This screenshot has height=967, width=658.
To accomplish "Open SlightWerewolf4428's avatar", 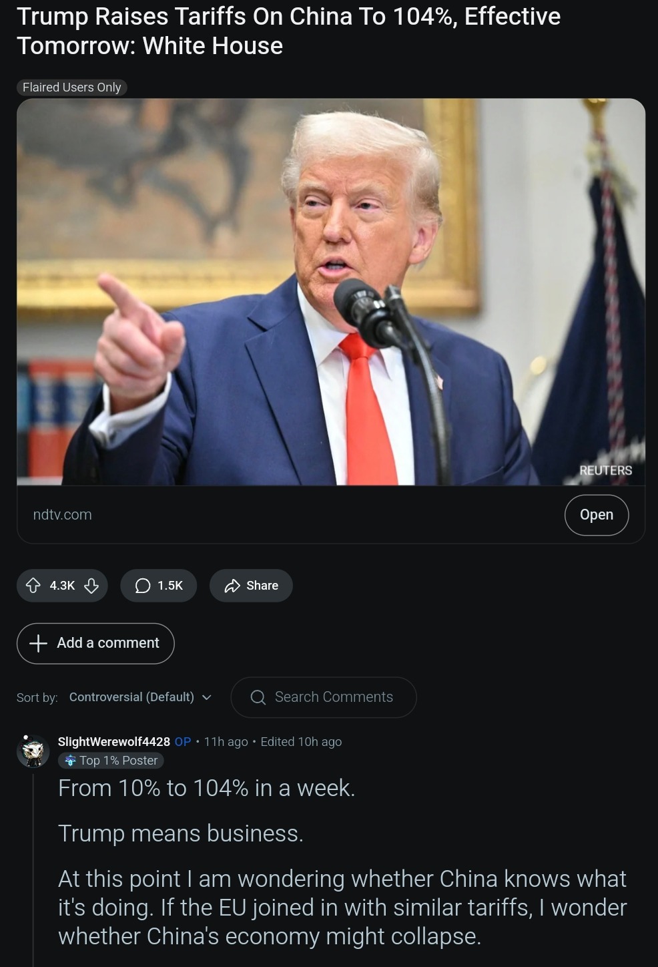I will click(x=33, y=751).
